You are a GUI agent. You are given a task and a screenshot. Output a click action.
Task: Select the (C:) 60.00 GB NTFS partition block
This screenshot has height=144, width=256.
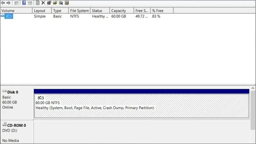[x=141, y=106]
